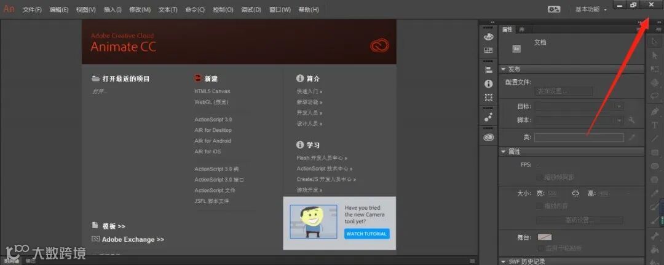Select the 属性 properties tab
The image size is (664, 265).
pos(507,29)
